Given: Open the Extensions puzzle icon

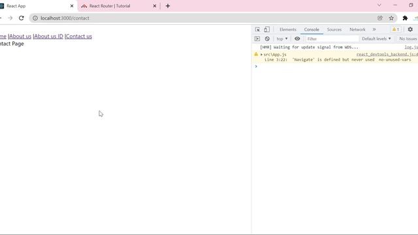Looking at the screenshot, I should (x=405, y=18).
